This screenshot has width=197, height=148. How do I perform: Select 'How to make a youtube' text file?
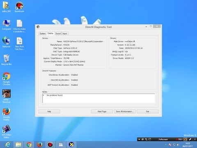point(19,26)
